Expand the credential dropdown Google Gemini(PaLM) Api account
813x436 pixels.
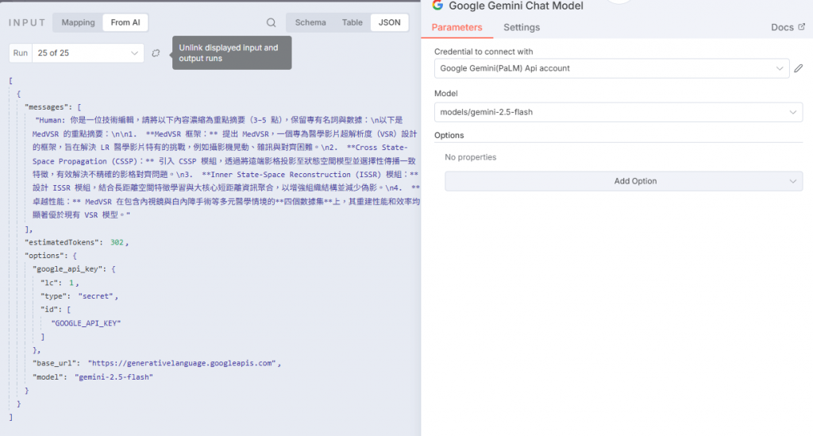point(612,68)
